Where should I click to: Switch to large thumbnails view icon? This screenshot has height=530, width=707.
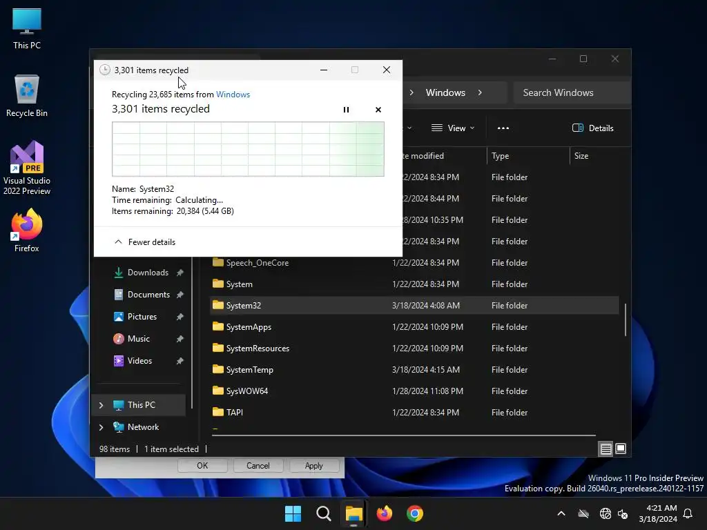[621, 449]
